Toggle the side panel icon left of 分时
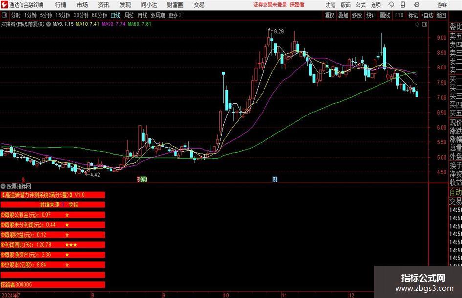 [4, 15]
